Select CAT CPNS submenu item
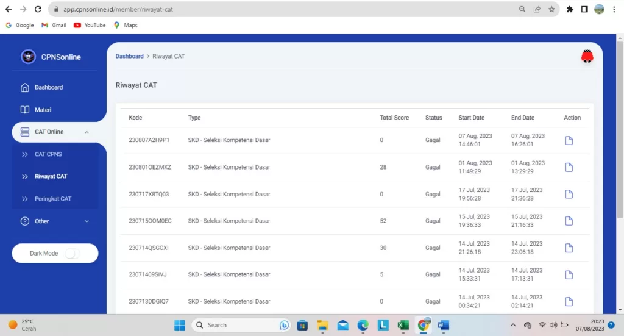 (x=48, y=154)
